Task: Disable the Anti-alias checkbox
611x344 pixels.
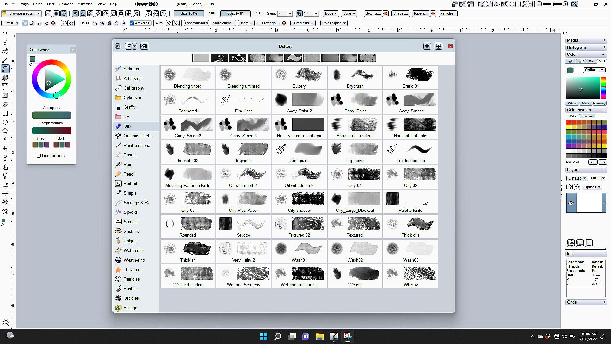Action: (x=132, y=23)
